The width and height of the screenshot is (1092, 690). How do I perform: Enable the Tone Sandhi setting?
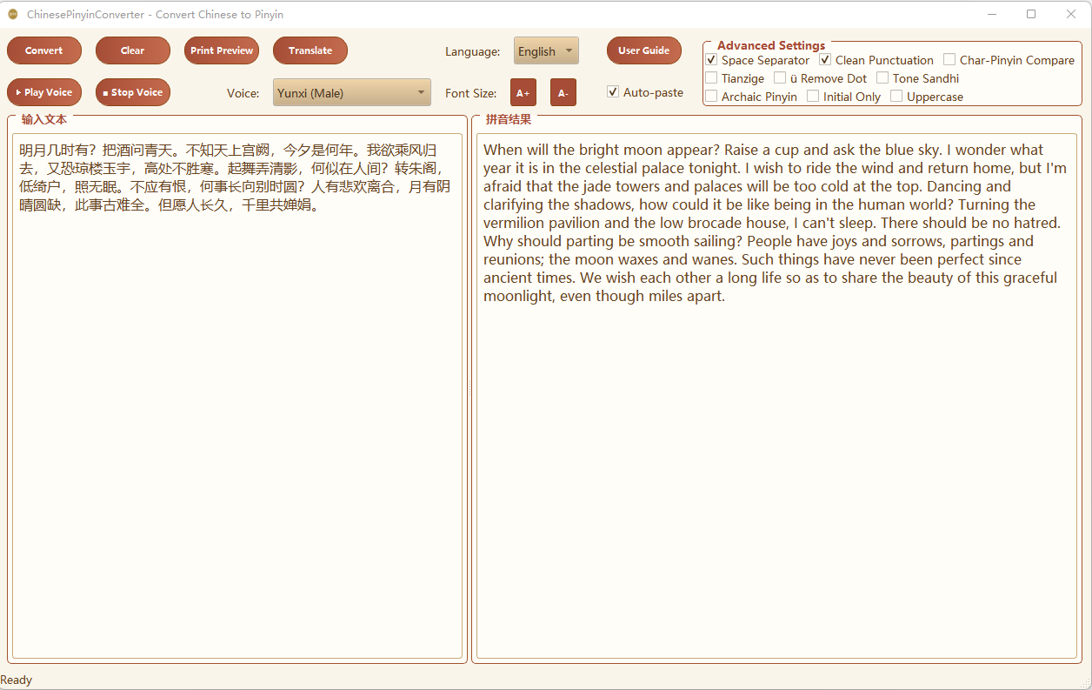[x=882, y=77]
